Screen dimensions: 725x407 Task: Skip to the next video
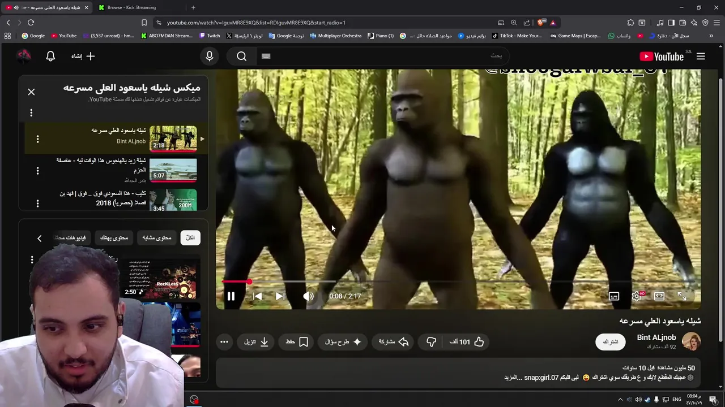[x=280, y=296]
